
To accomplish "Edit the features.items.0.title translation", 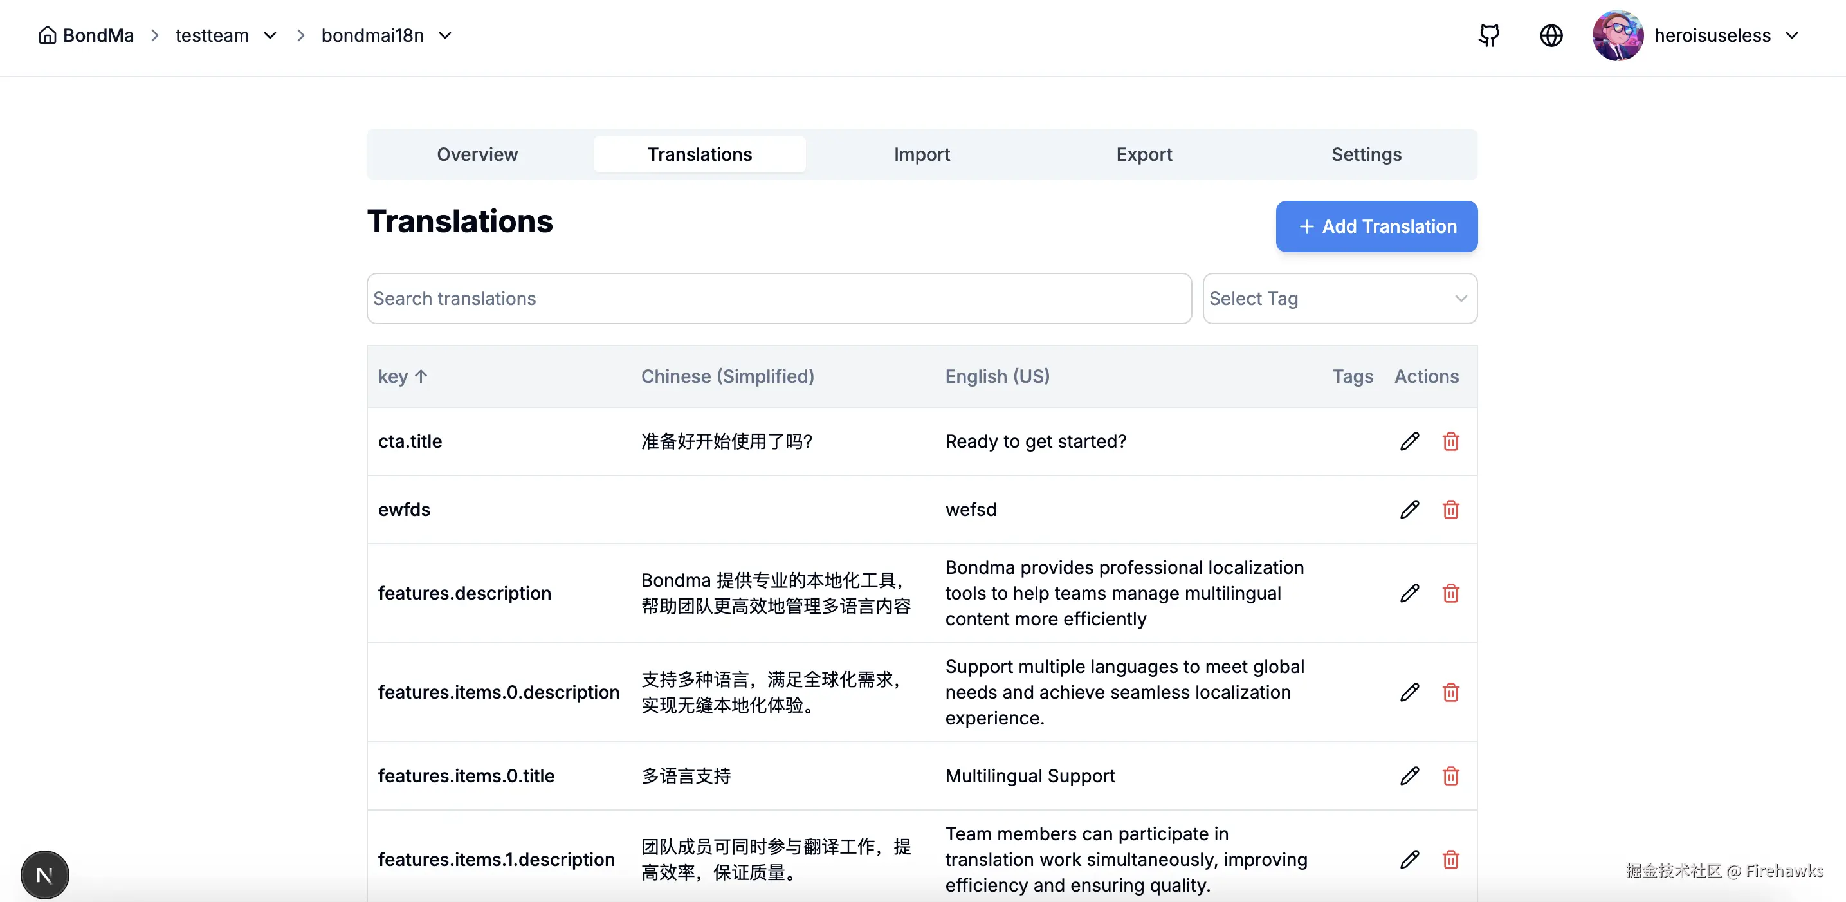I will click(1409, 776).
